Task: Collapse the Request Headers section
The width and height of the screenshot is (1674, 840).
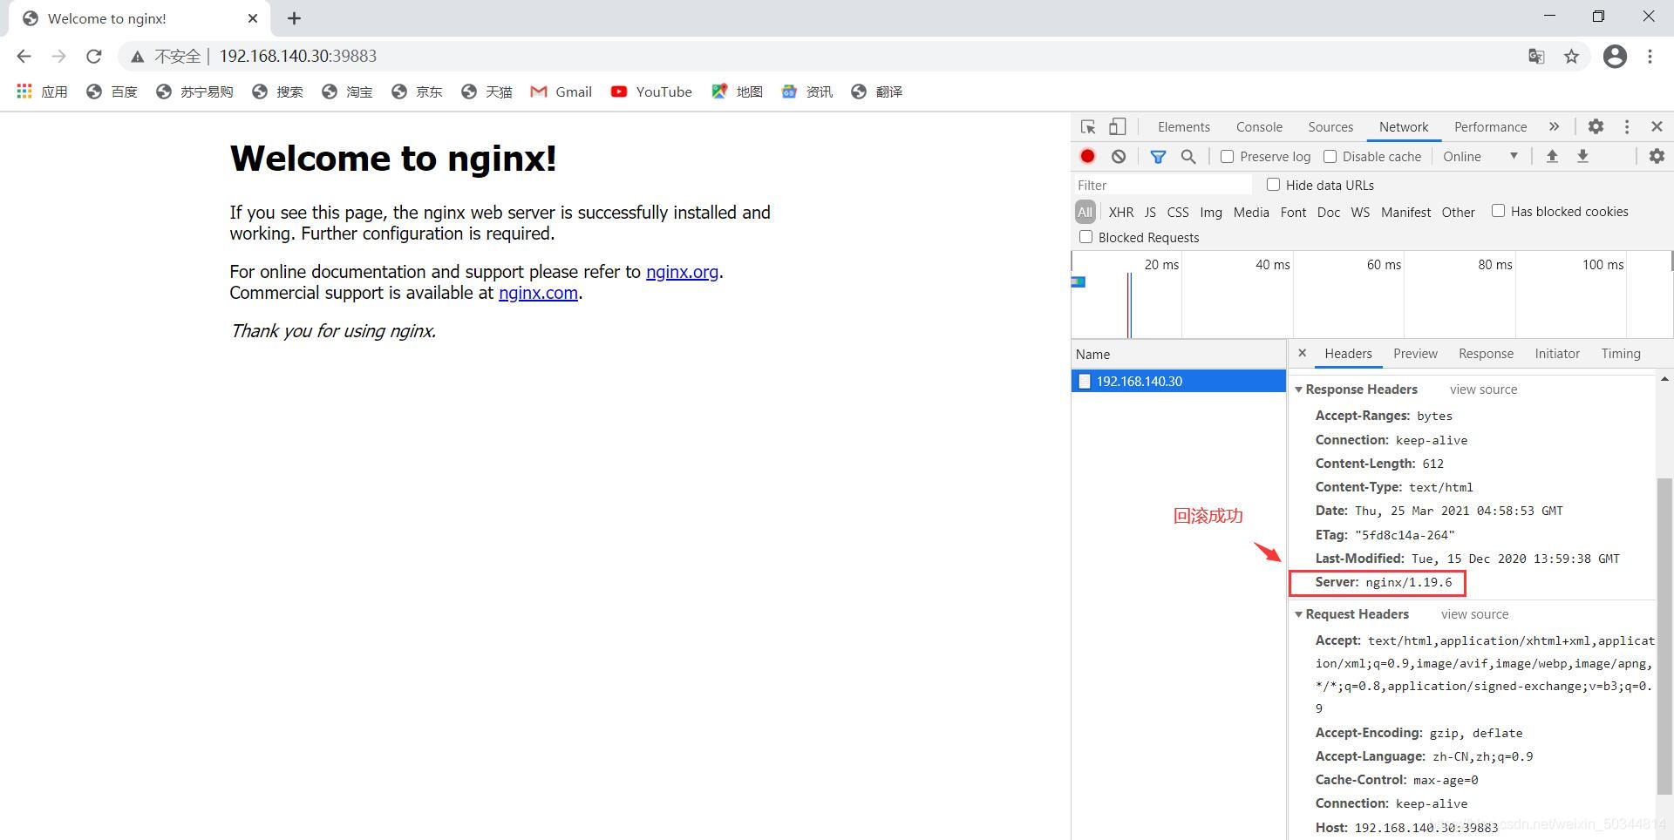Action: coord(1298,614)
